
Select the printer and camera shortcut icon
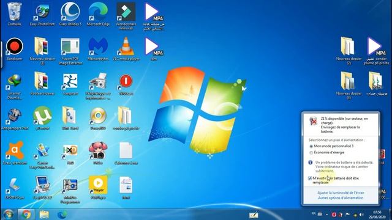[x=98, y=86]
